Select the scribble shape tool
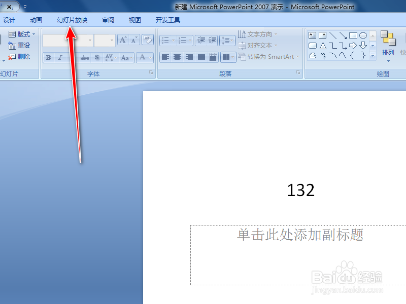406x304 pixels. (323, 55)
